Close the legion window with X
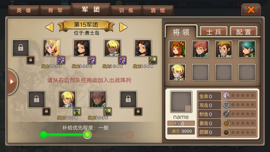The height and width of the screenshot is (152, 270). click(251, 10)
